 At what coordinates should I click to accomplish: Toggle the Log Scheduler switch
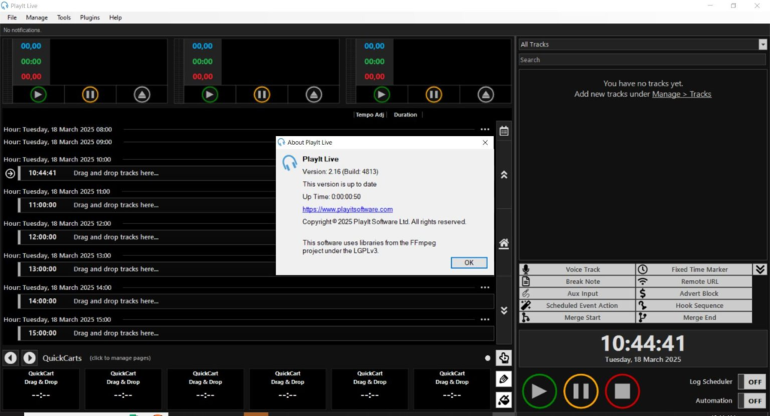[x=752, y=381]
